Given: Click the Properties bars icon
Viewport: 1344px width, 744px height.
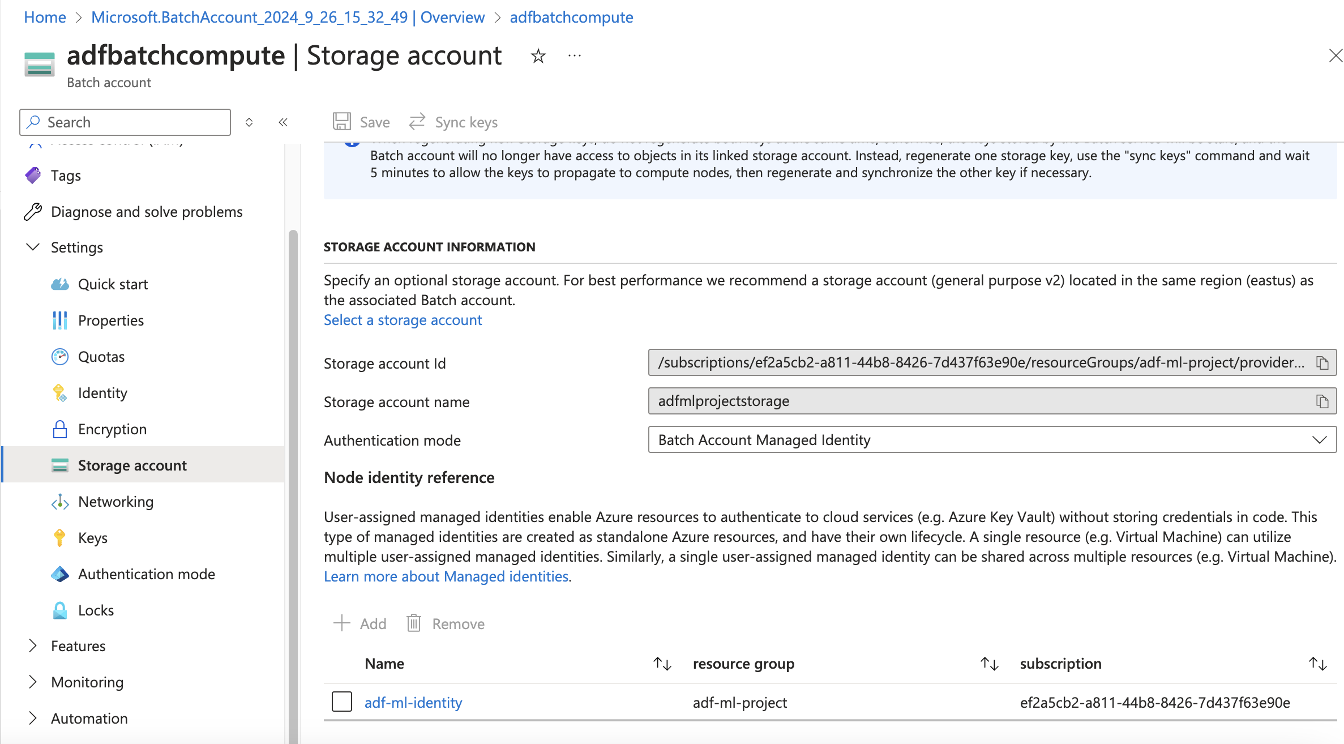Looking at the screenshot, I should (x=60, y=320).
